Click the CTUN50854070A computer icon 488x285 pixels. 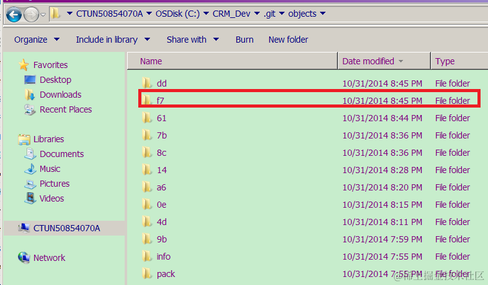point(24,228)
